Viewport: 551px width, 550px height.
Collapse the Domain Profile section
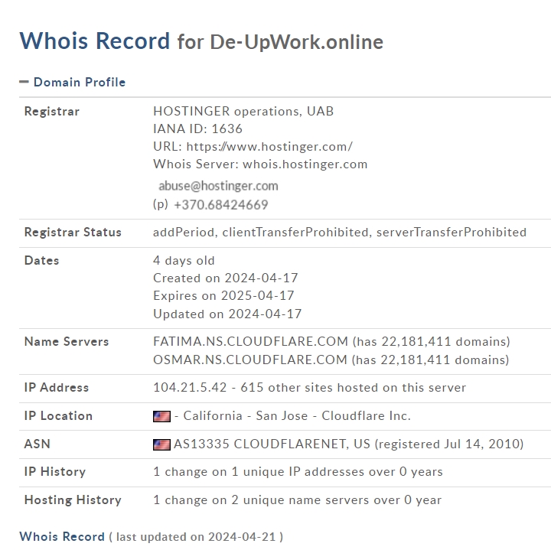click(24, 82)
